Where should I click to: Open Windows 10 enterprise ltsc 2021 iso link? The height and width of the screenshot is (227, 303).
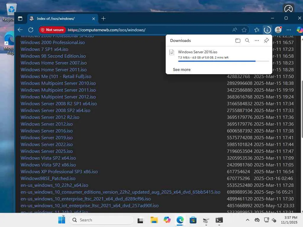click(86, 199)
